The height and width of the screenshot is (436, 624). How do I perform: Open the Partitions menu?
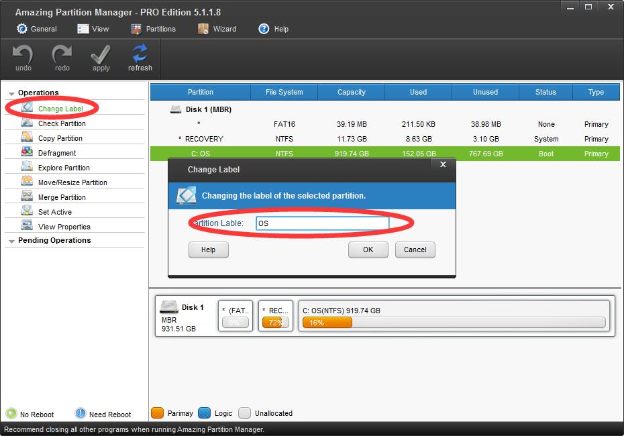coord(153,29)
